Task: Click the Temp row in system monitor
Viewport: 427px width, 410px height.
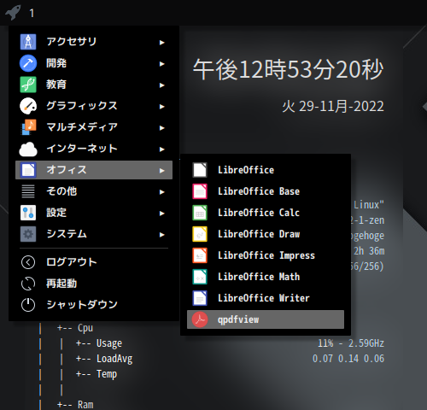Action: point(107,374)
